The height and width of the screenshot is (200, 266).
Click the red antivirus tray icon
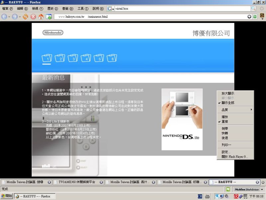(x=236, y=196)
